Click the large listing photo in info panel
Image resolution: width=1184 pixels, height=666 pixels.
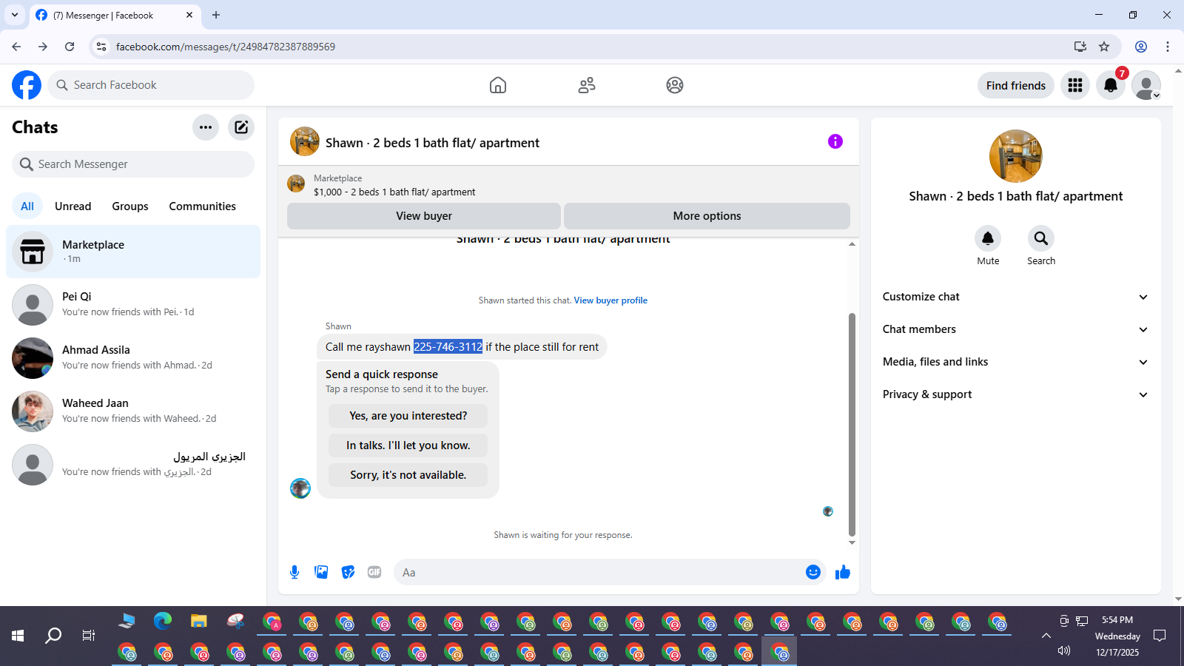(1016, 156)
